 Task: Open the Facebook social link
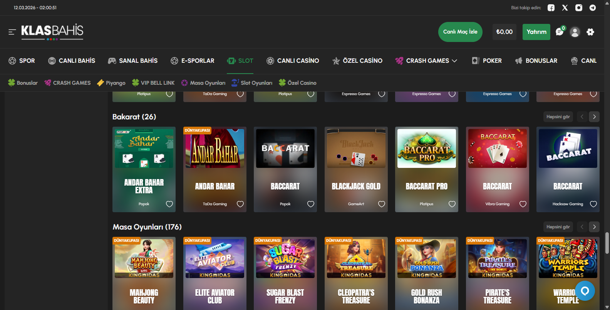click(x=551, y=8)
